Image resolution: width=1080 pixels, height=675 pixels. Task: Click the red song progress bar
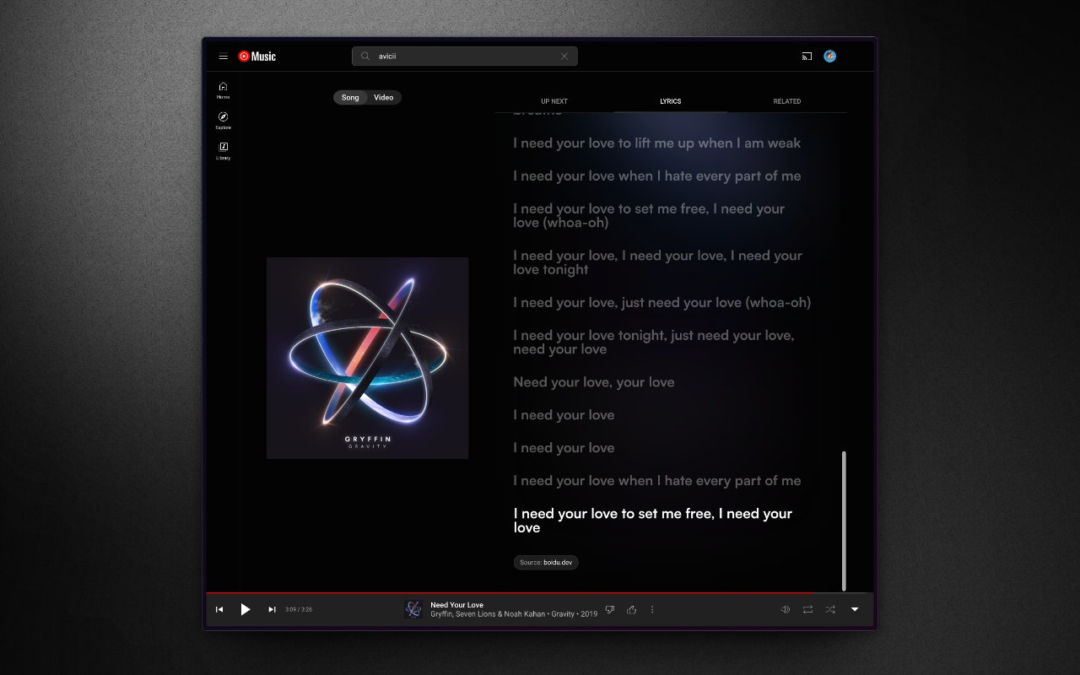click(540, 593)
